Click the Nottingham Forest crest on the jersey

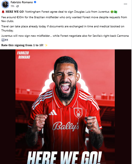pos(78,113)
